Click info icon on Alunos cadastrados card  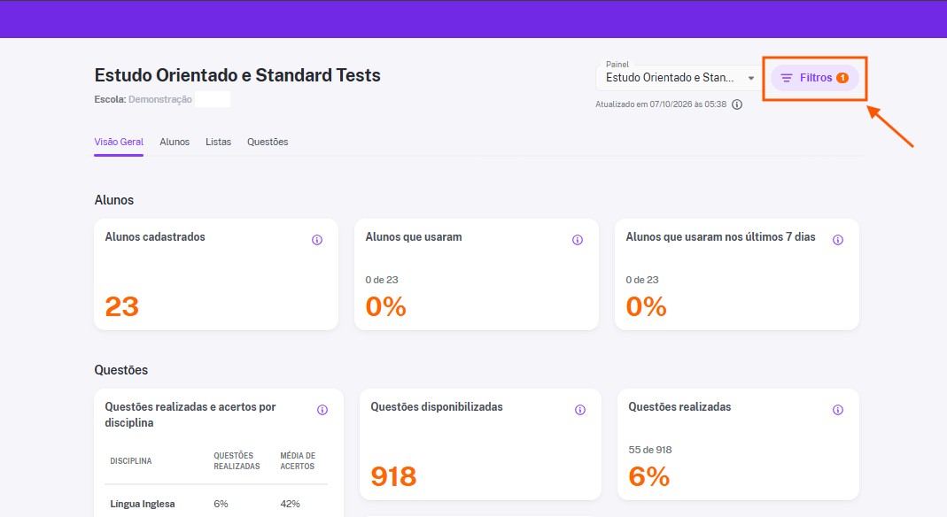click(x=317, y=240)
